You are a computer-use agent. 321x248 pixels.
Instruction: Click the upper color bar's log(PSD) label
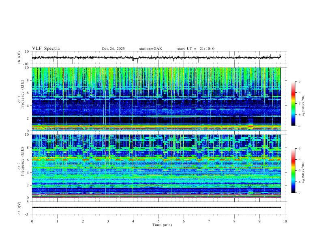tap(304, 106)
